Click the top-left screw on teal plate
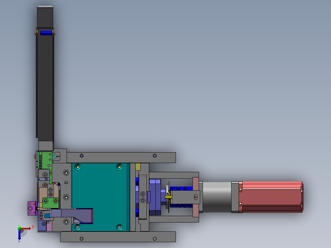The height and width of the screenshot is (248, 331). (x=77, y=167)
